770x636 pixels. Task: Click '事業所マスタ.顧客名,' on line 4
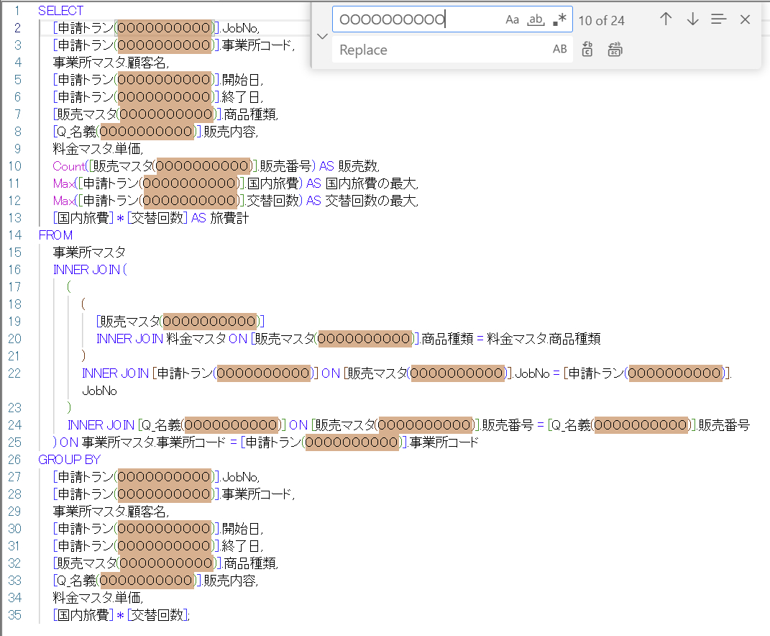111,63
